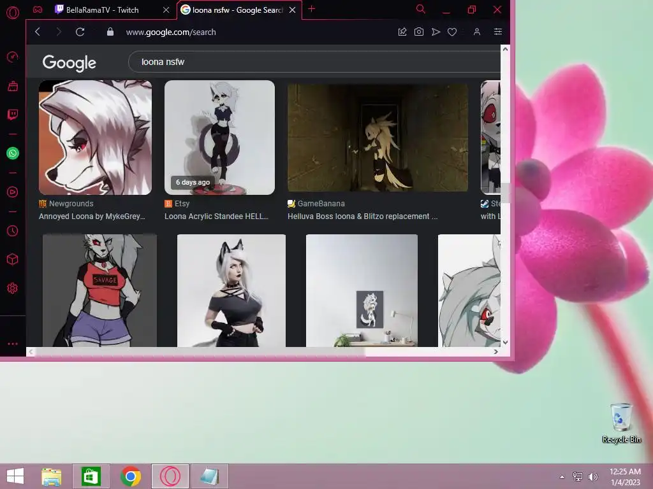The height and width of the screenshot is (489, 653).
Task: Show hidden tray icons arrow
Action: (x=562, y=477)
